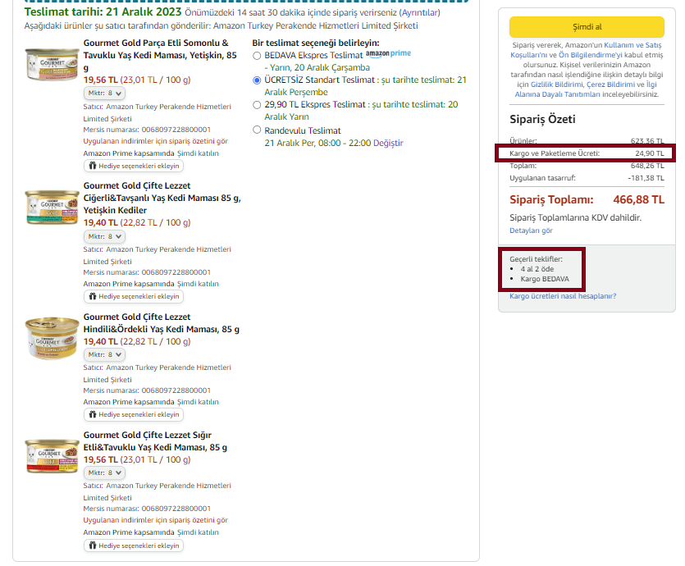
Task: Open quantity dropdown for Somonlu & Tavuklu item
Action: 104,93
